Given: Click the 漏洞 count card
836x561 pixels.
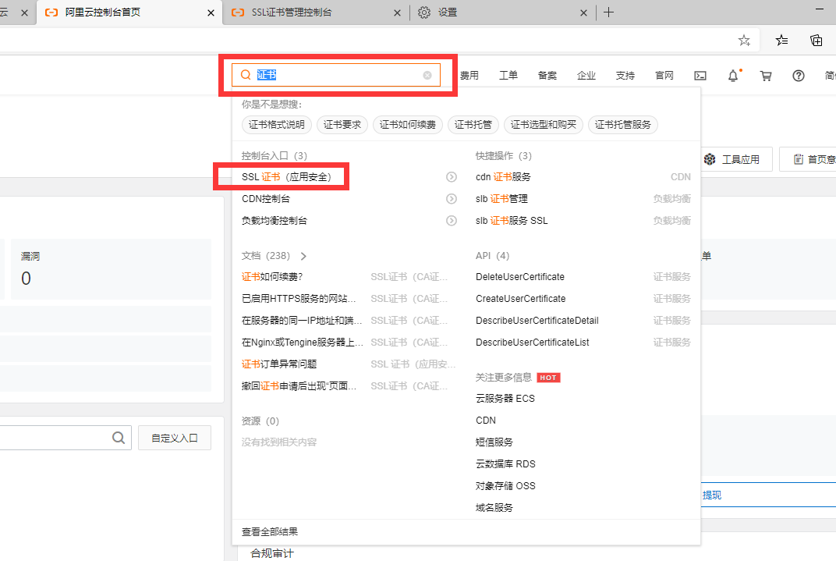Looking at the screenshot, I should [x=111, y=268].
